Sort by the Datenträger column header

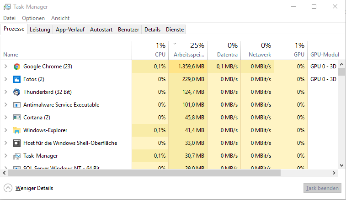point(224,51)
